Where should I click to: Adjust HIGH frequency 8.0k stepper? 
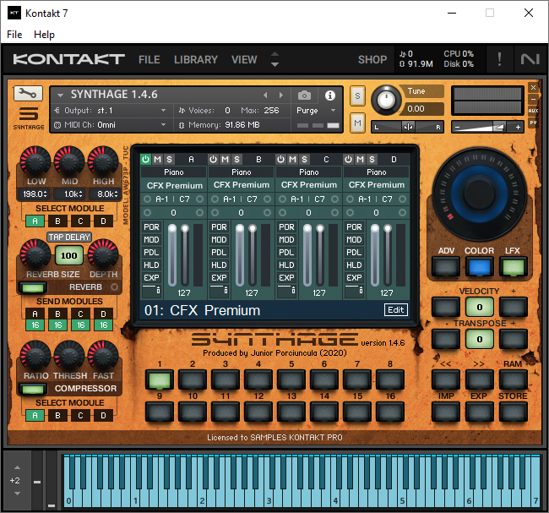click(x=104, y=194)
